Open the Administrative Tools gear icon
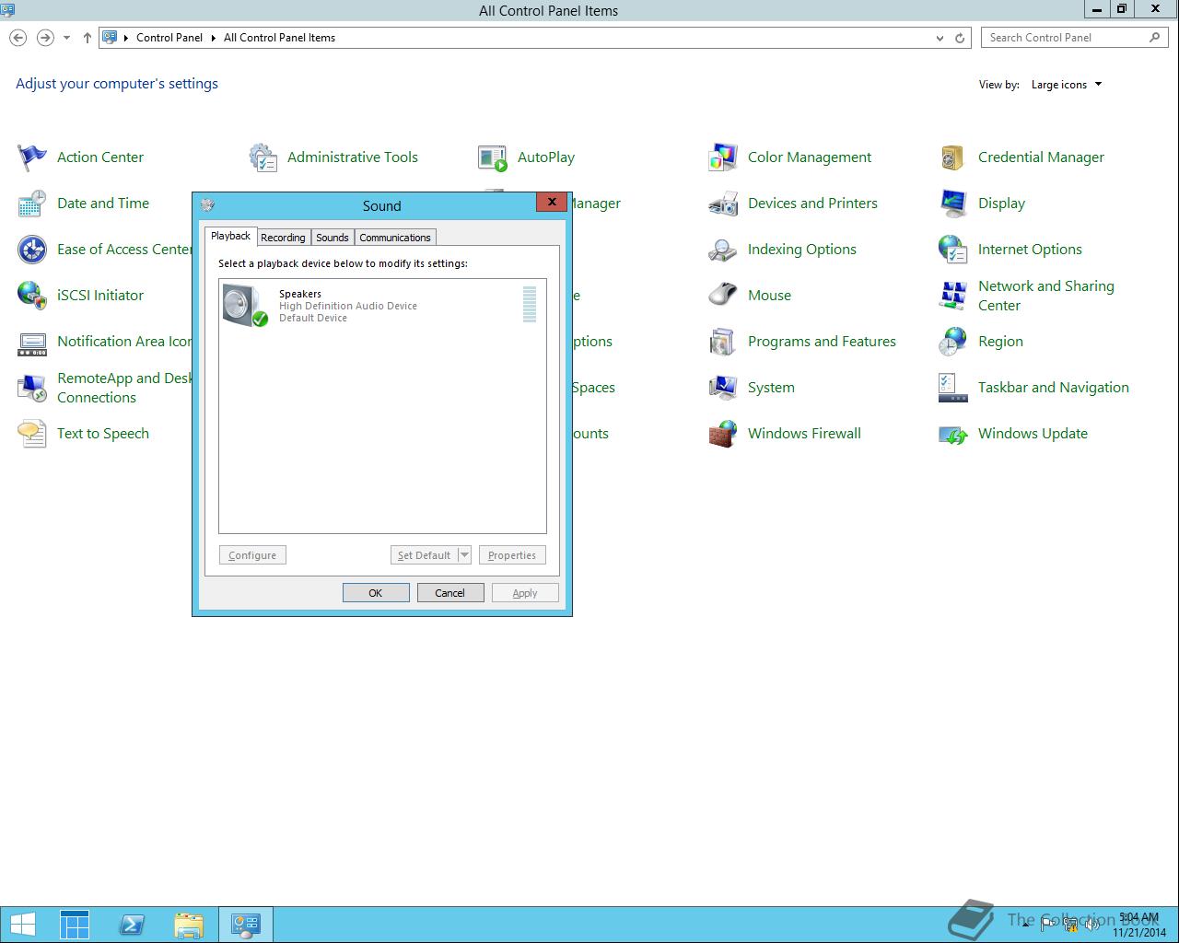This screenshot has width=1179, height=943. tap(263, 157)
